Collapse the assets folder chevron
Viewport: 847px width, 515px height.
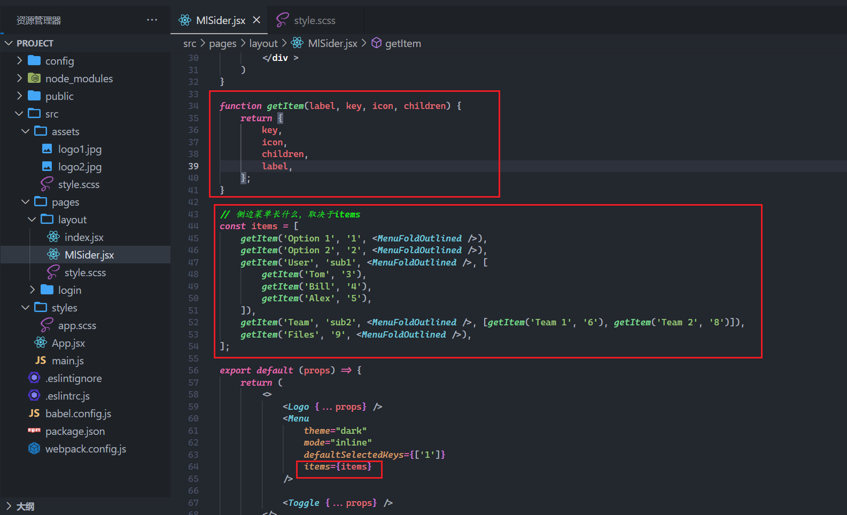[26, 131]
